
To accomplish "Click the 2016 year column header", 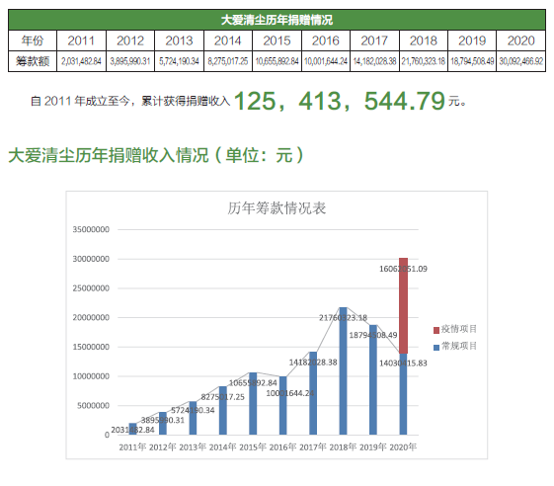I will coord(326,40).
